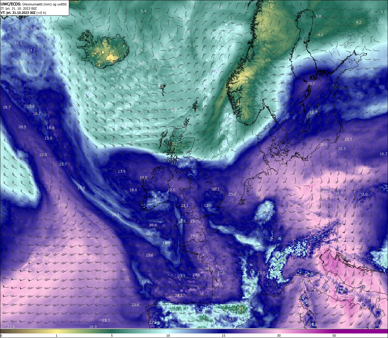Viewport: 388px width, 338px height.
Task: Click the value 22.5 over the Irish Sea
Action: point(171,190)
